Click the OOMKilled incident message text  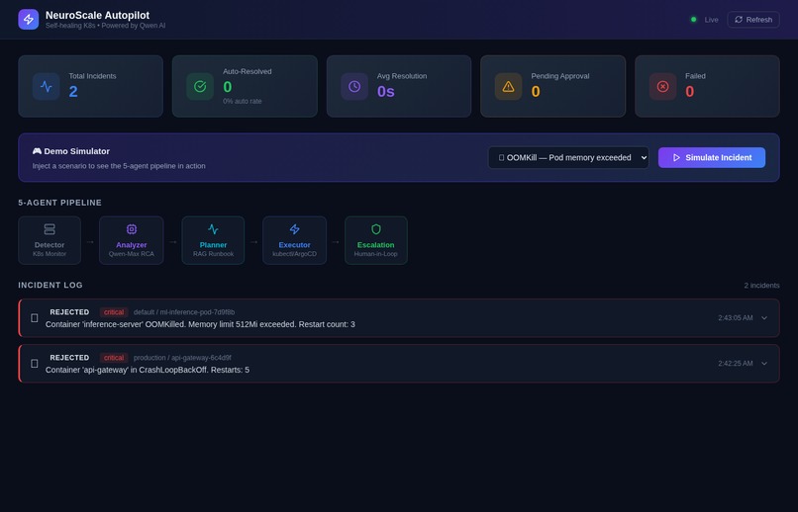[x=200, y=324]
